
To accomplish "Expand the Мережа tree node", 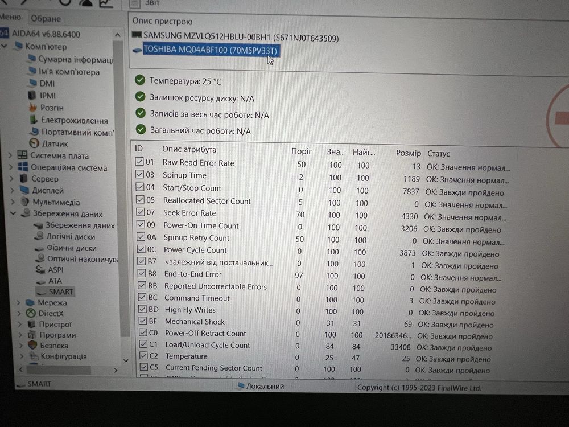I will 18,302.
